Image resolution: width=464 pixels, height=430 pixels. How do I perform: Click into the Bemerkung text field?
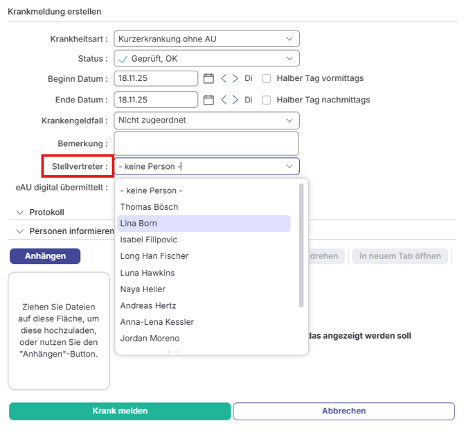(206, 143)
